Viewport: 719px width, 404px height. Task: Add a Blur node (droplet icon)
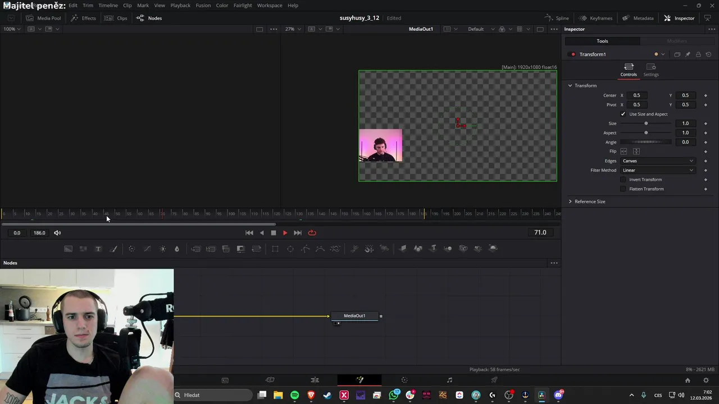point(177,249)
